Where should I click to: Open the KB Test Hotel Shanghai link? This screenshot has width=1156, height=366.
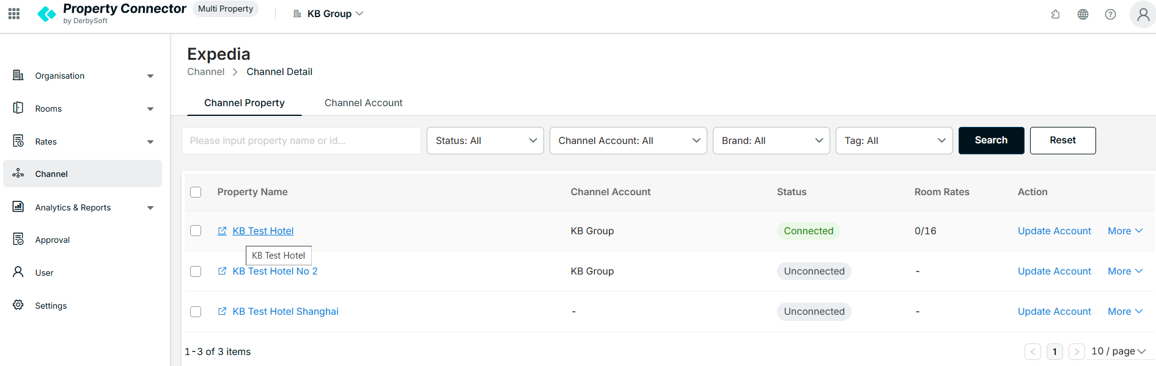click(x=285, y=311)
